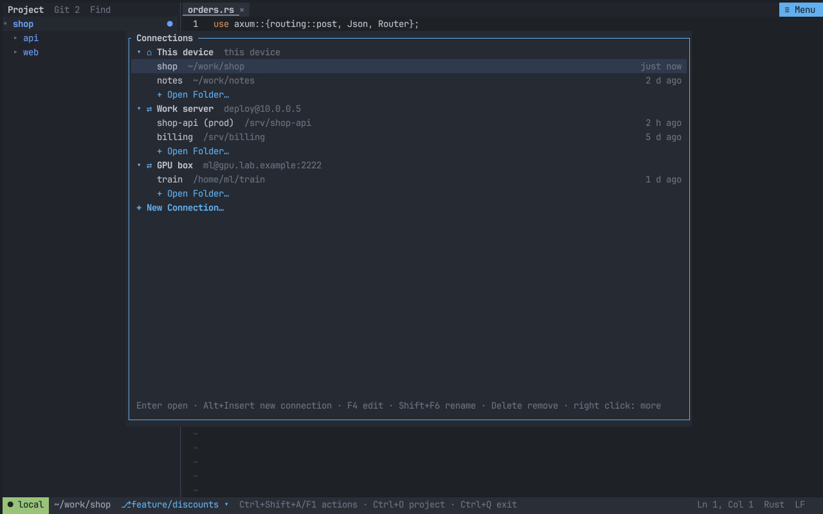The height and width of the screenshot is (514, 823).
Task: Click the Delete remove hint
Action: coord(525,405)
